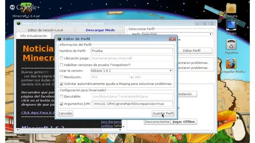Viewport: 255px width, 143px height.
Task: Minimize the Minecraft Launcher window
Action: [198, 23]
